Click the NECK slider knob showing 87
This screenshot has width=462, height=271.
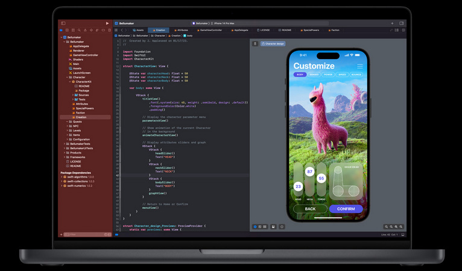point(309,172)
